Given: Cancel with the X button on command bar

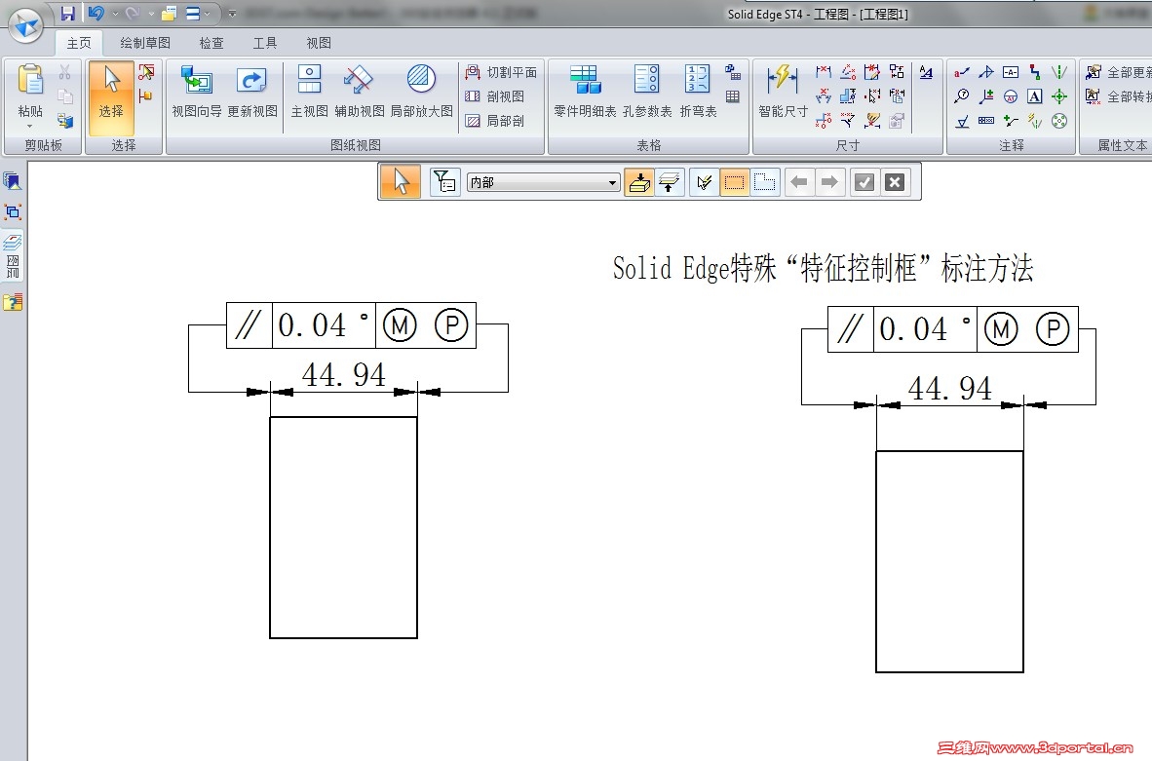Looking at the screenshot, I should click(894, 181).
